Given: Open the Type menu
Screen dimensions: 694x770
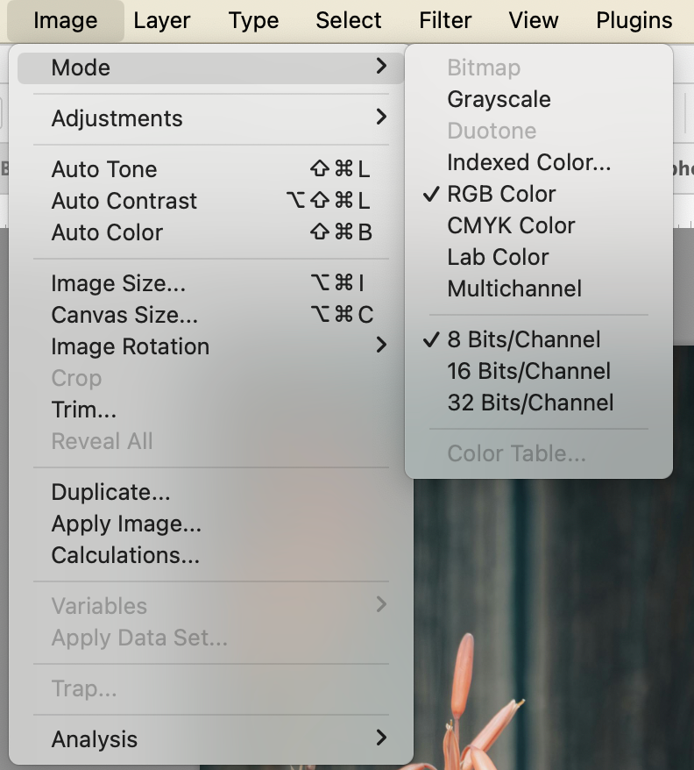Looking at the screenshot, I should (254, 20).
